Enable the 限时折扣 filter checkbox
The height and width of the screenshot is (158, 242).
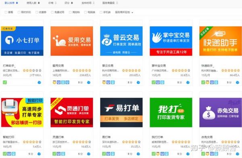(x=19, y=12)
